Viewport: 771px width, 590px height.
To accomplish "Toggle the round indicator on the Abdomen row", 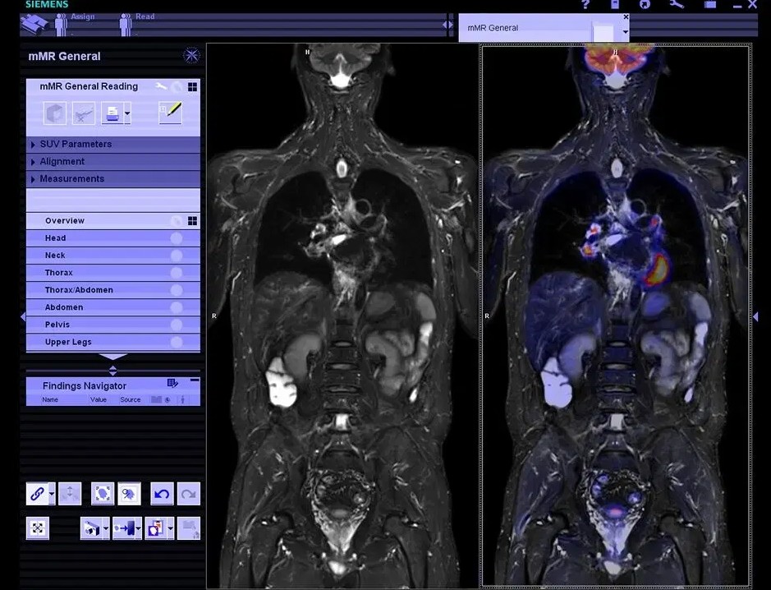I will pos(176,307).
